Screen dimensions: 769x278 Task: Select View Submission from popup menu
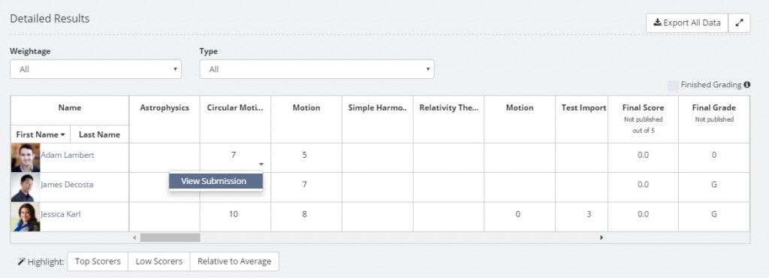pyautogui.click(x=216, y=181)
